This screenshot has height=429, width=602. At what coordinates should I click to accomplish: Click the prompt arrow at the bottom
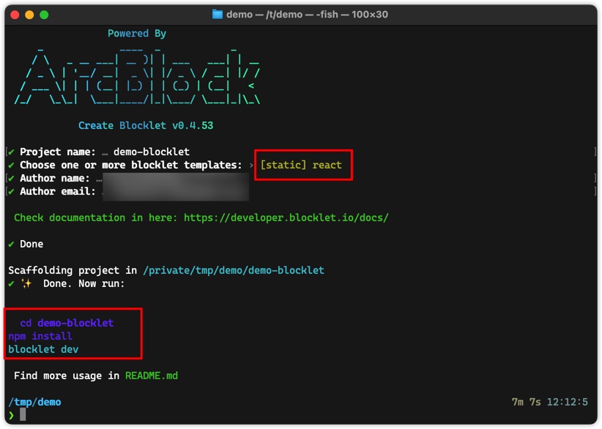tap(11, 415)
